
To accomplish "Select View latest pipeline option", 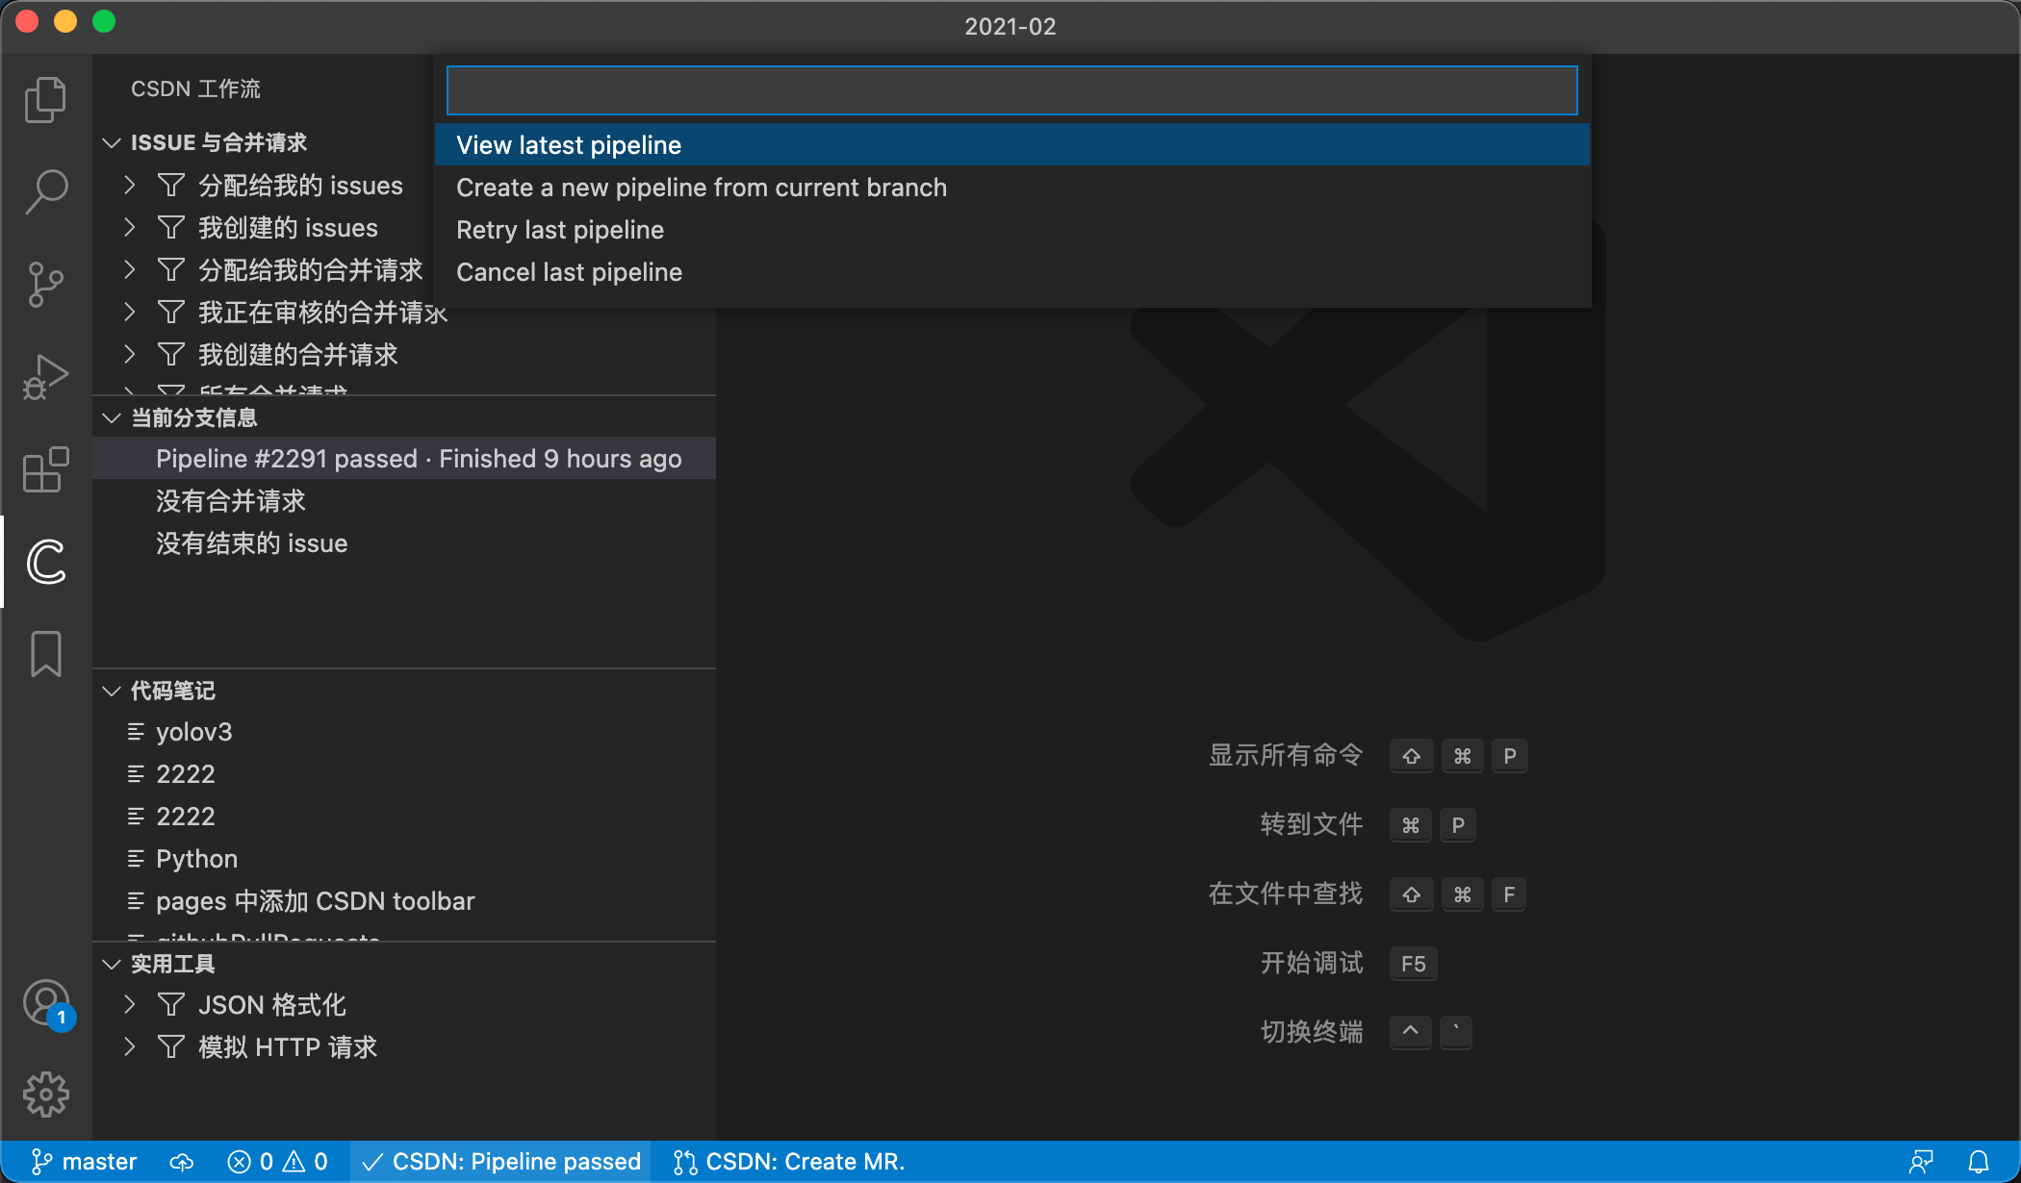I will pos(569,145).
